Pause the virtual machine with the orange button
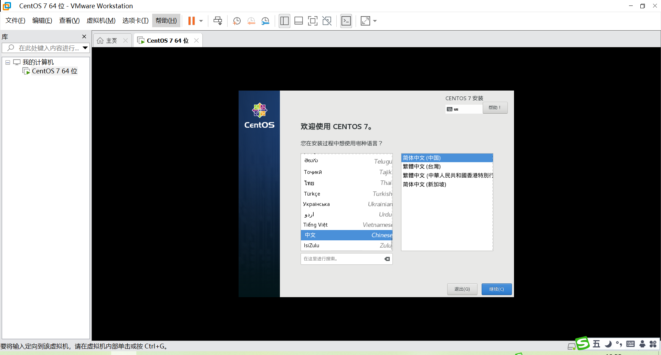661x355 pixels. pos(191,21)
